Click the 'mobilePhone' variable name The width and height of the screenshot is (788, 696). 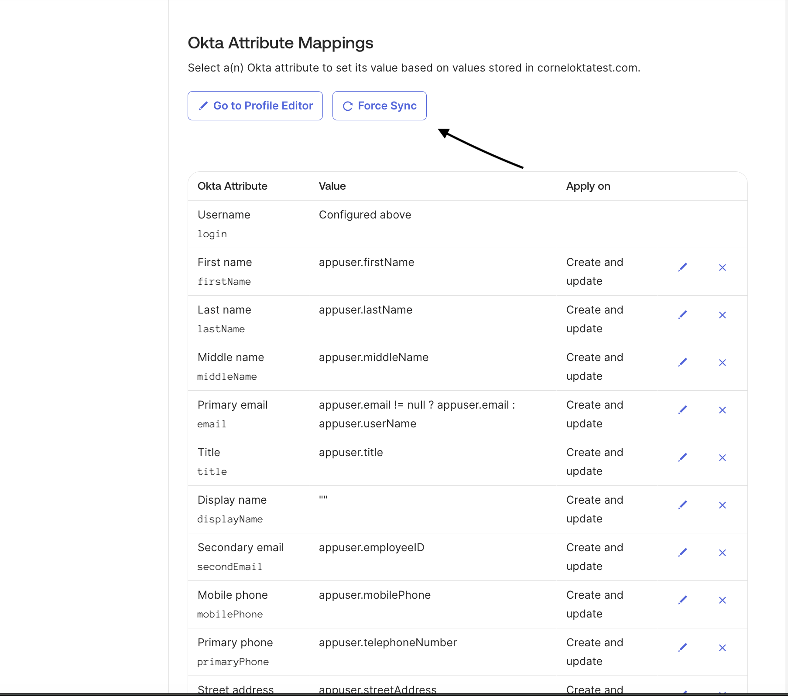230,614
